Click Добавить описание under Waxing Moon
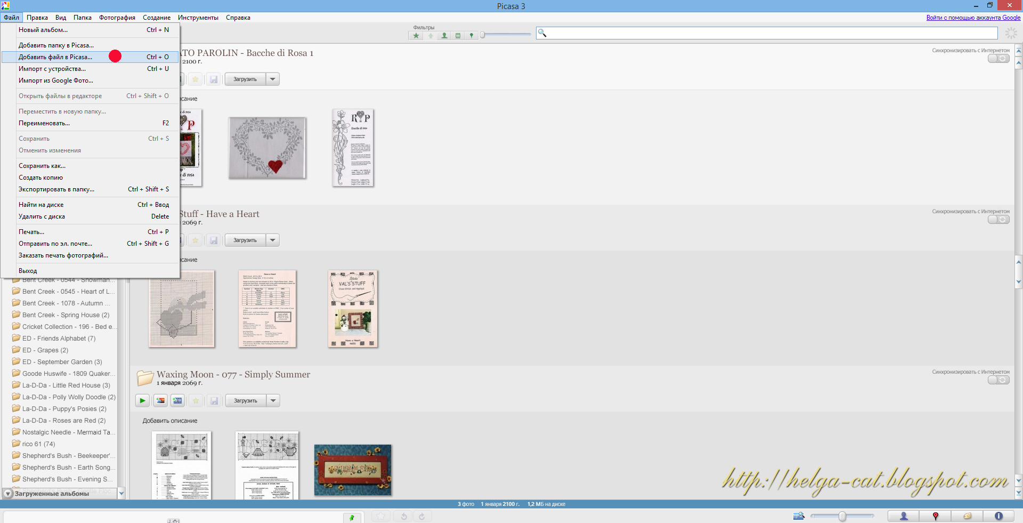This screenshot has width=1023, height=523. 170,421
